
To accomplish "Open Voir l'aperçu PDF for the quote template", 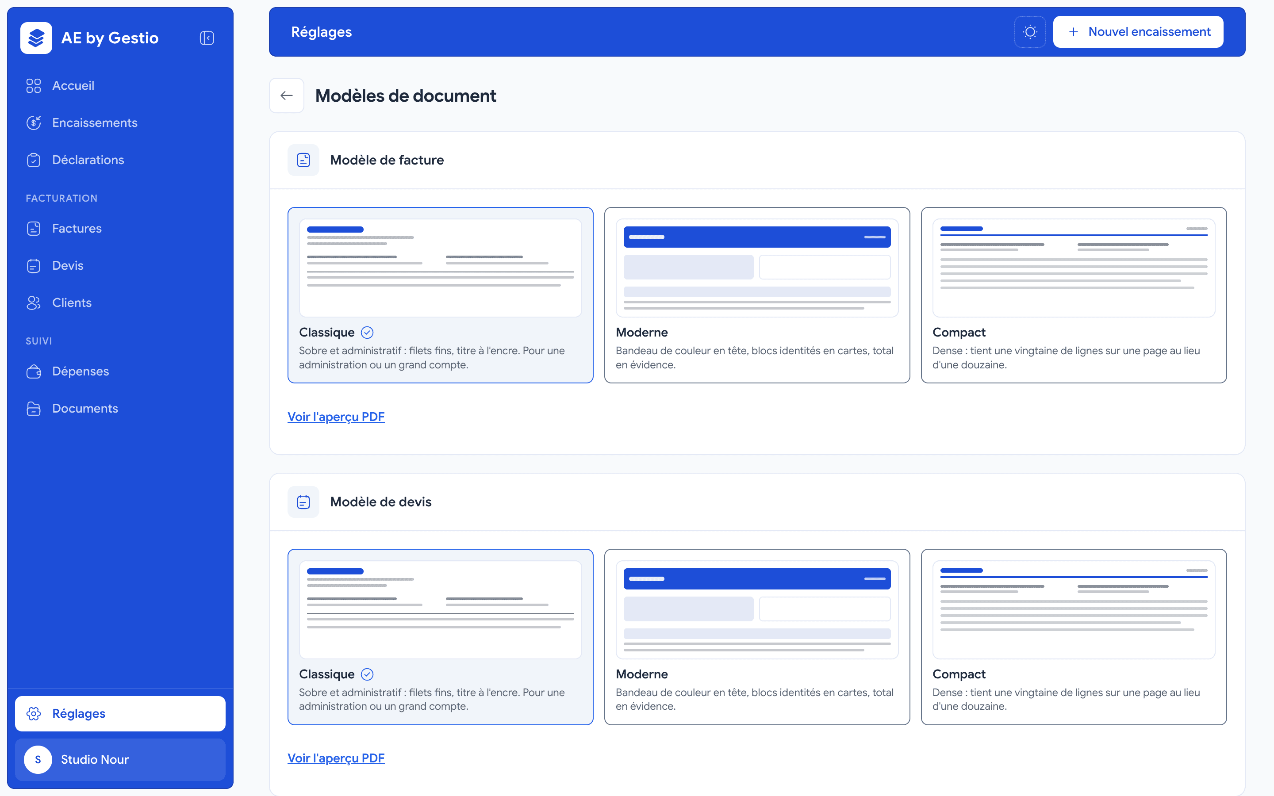I will click(336, 758).
